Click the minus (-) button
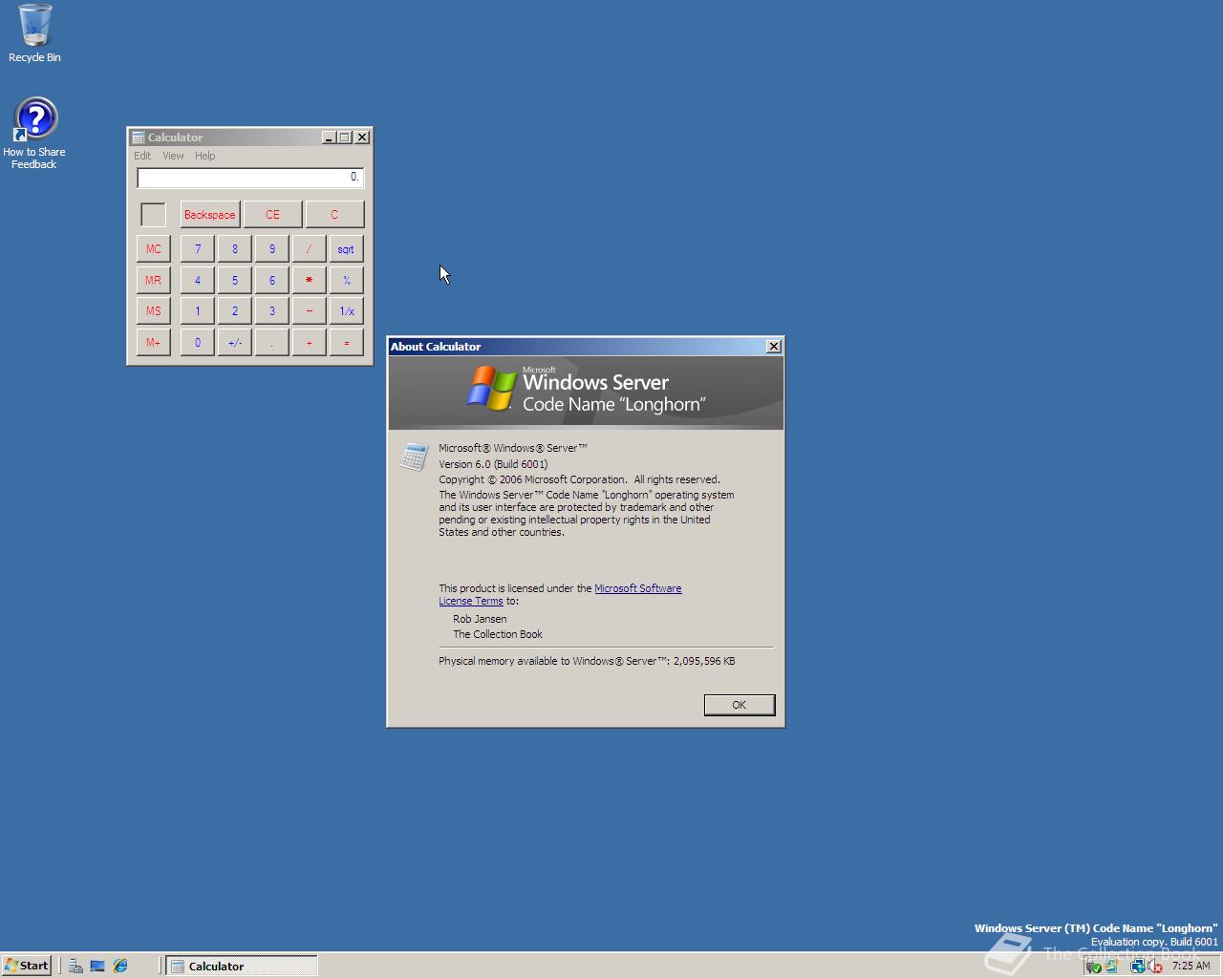This screenshot has height=978, width=1223. click(309, 311)
